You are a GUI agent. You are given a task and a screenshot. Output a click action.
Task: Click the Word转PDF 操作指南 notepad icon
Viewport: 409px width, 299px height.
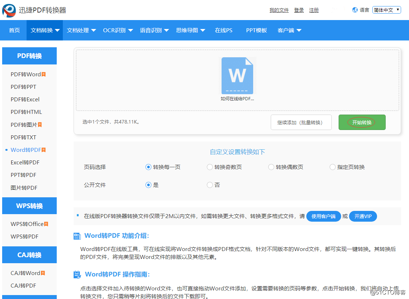[77, 275]
